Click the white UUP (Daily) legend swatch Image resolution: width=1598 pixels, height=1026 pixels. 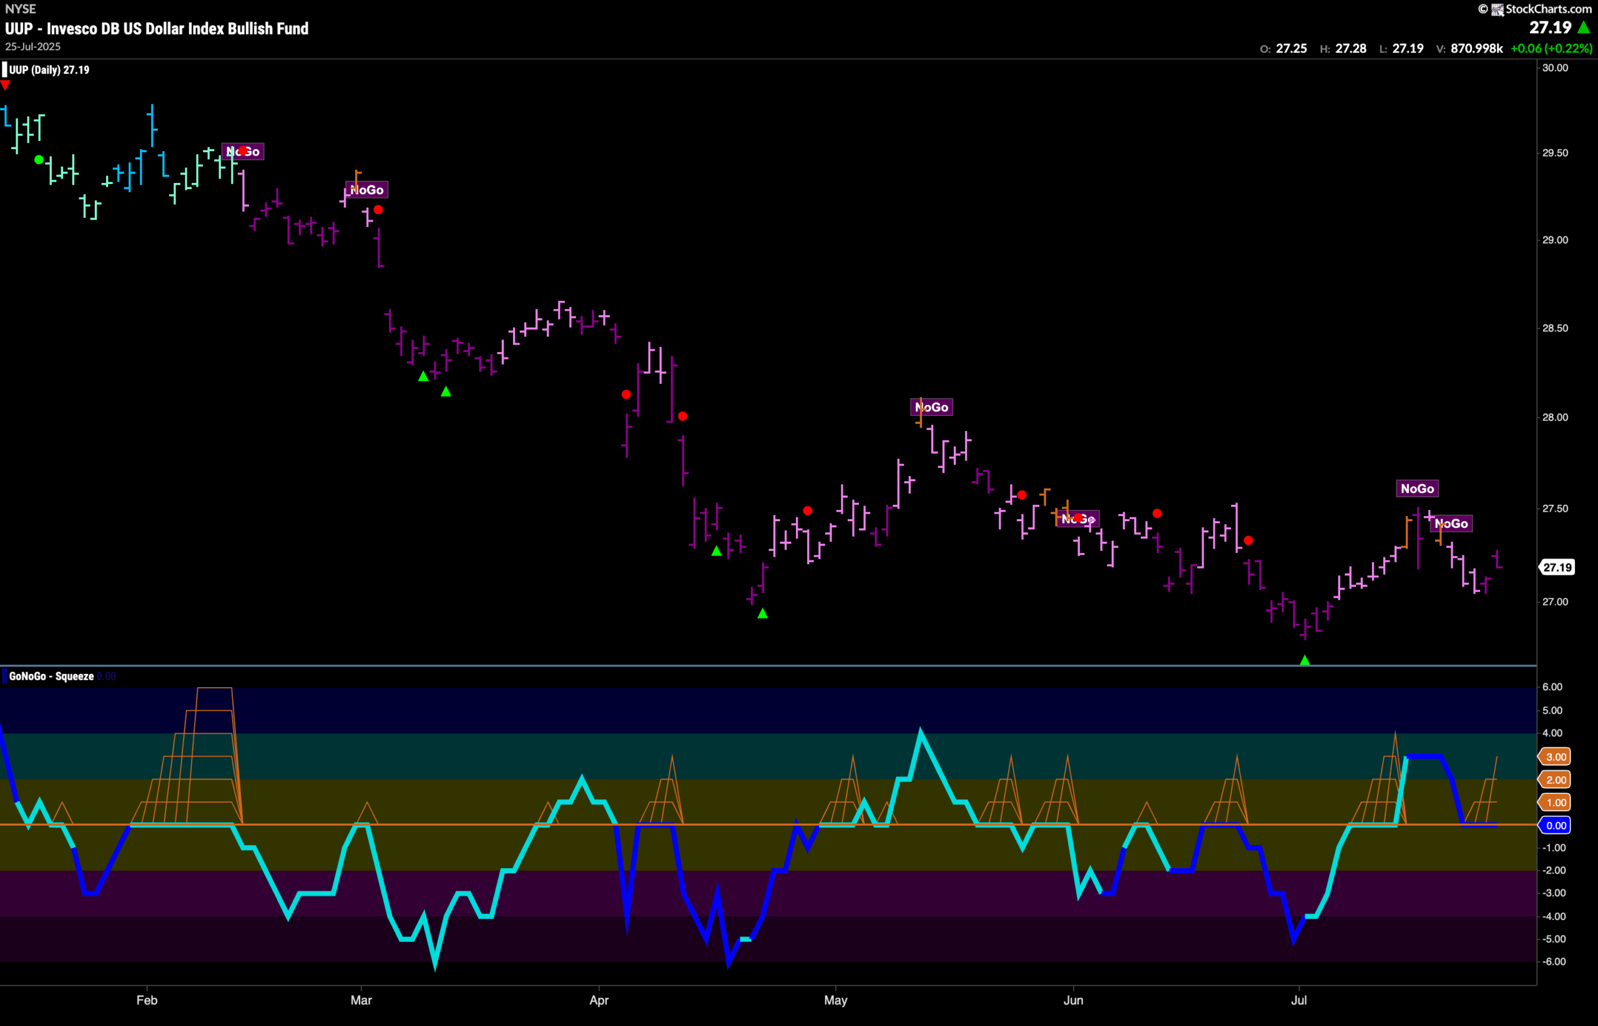4,70
